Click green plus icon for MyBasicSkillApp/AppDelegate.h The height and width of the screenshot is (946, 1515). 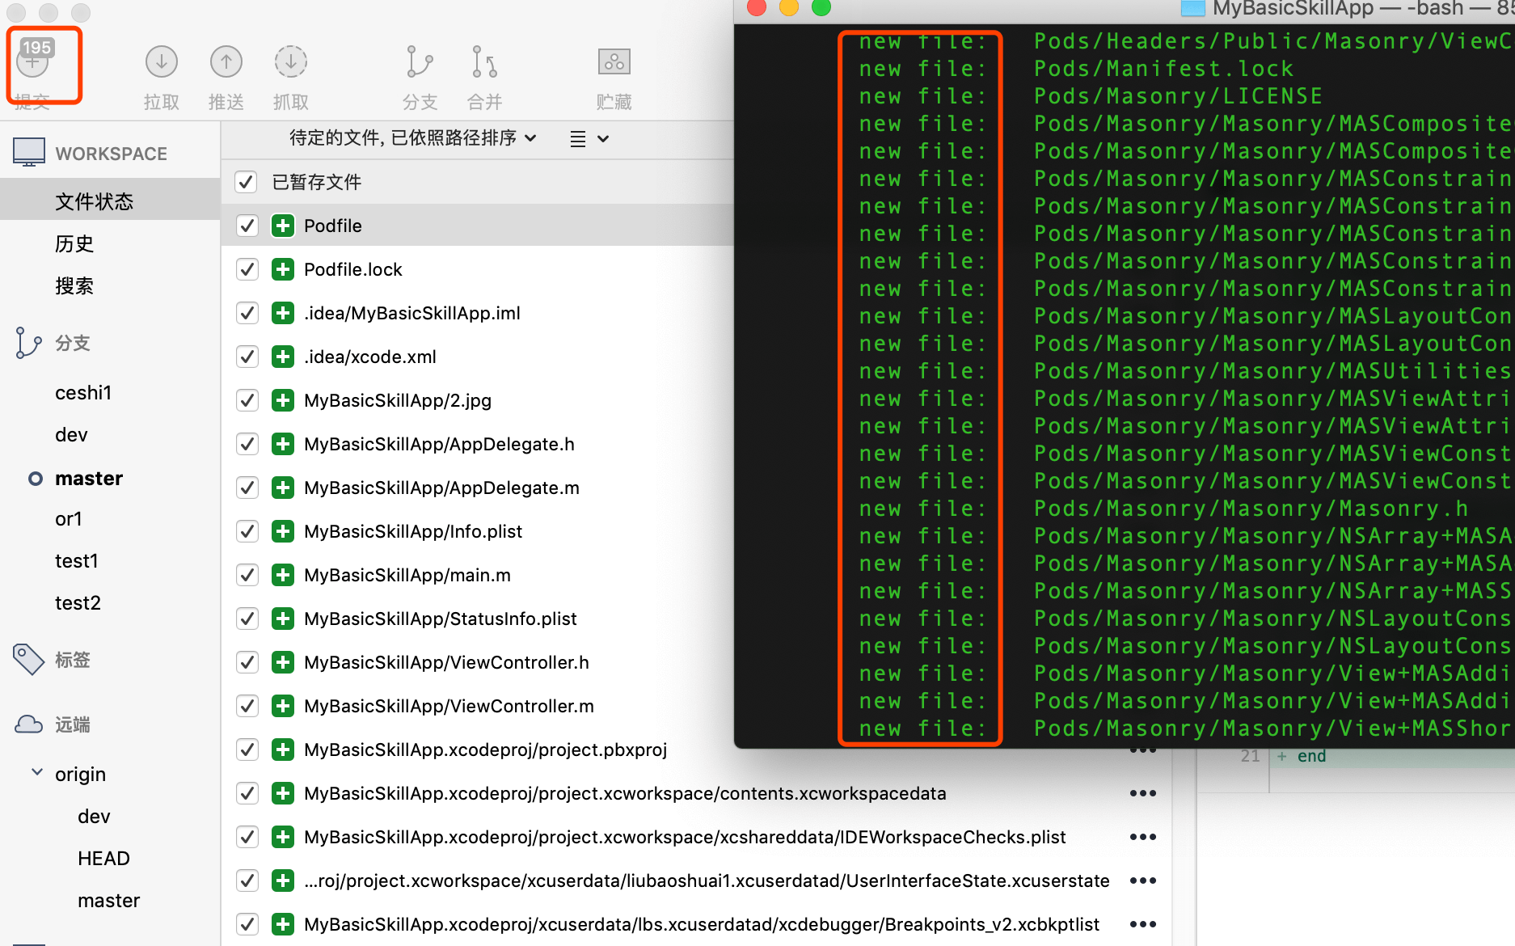coord(283,444)
